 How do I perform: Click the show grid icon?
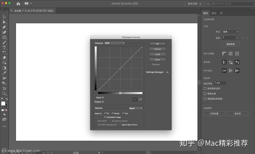(x=231, y=53)
